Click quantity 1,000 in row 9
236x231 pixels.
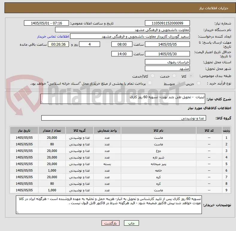52,190
